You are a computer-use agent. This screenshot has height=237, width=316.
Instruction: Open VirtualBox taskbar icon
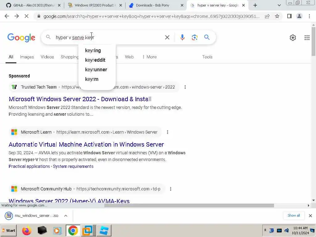click(x=87, y=230)
